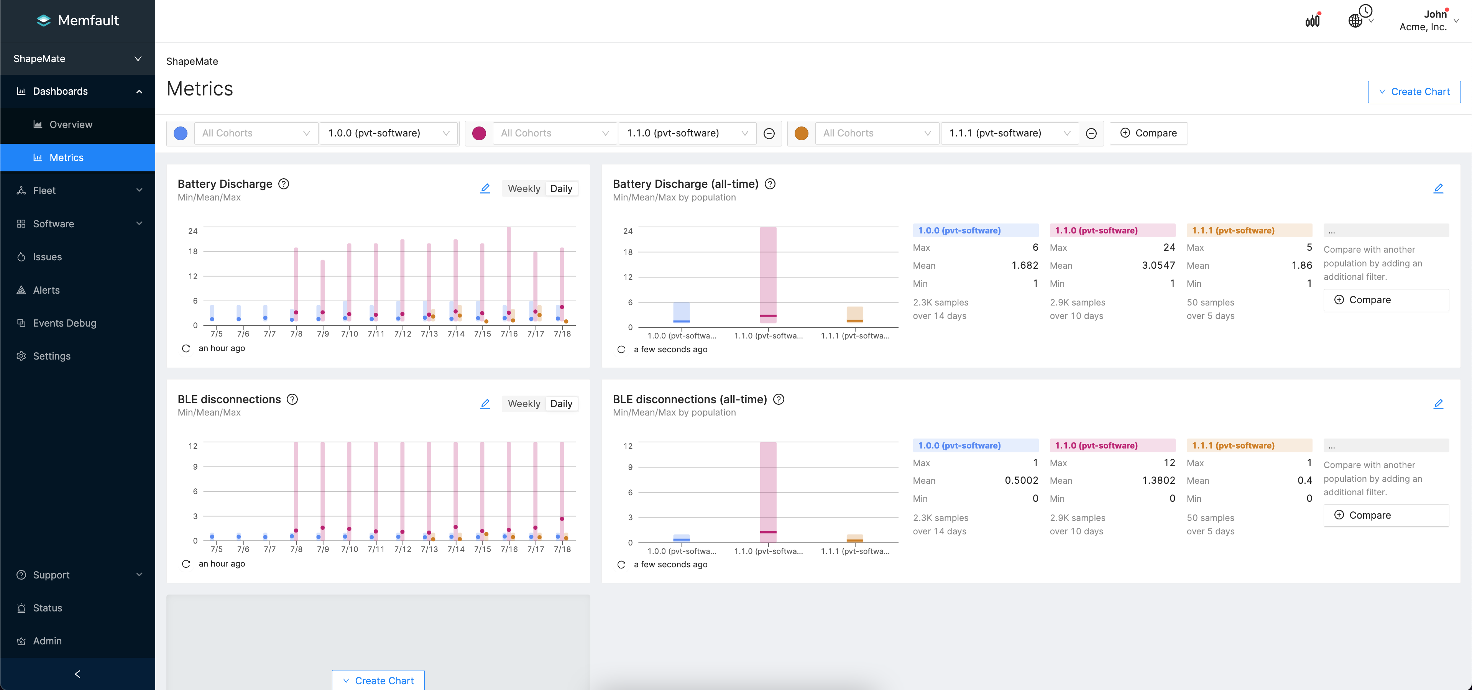Click the top-right Create Chart button
Screen dimensions: 1472x690
pyautogui.click(x=1414, y=92)
